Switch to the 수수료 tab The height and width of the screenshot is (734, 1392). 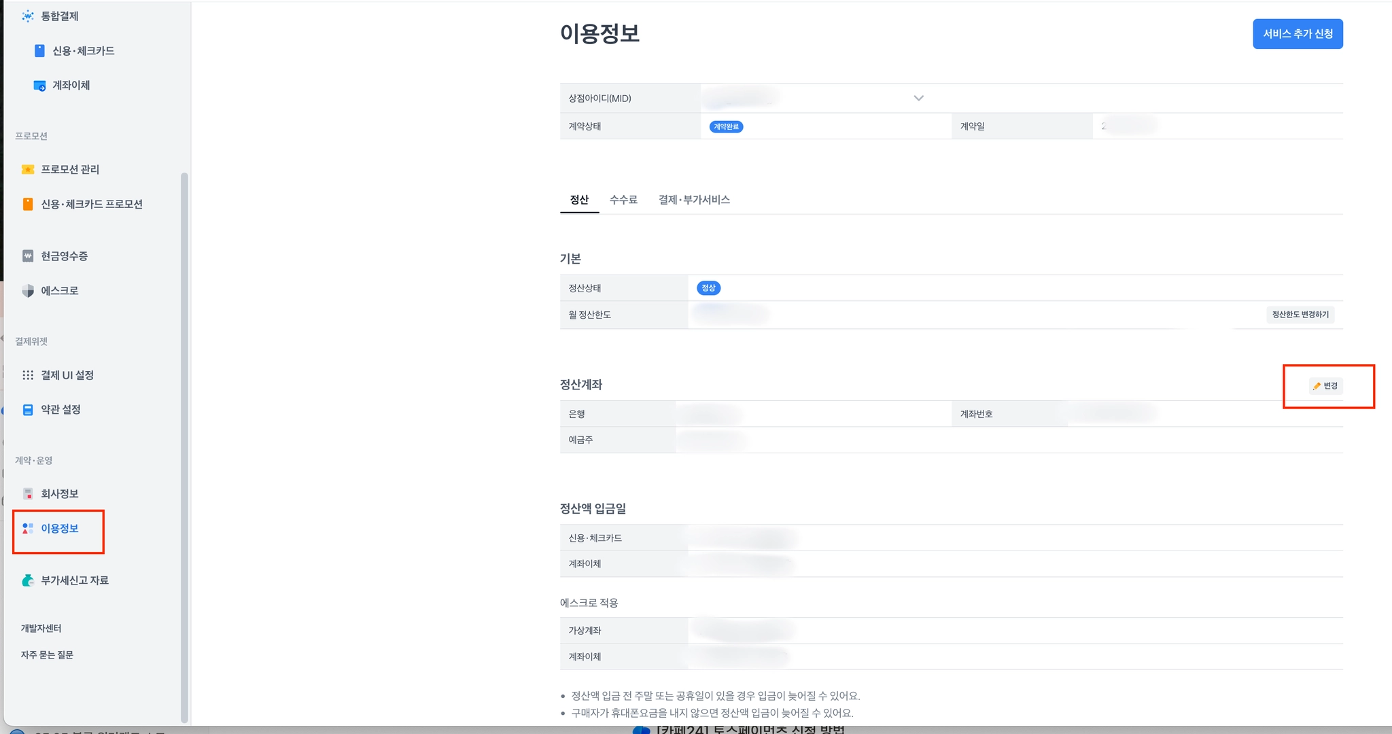[x=623, y=200]
